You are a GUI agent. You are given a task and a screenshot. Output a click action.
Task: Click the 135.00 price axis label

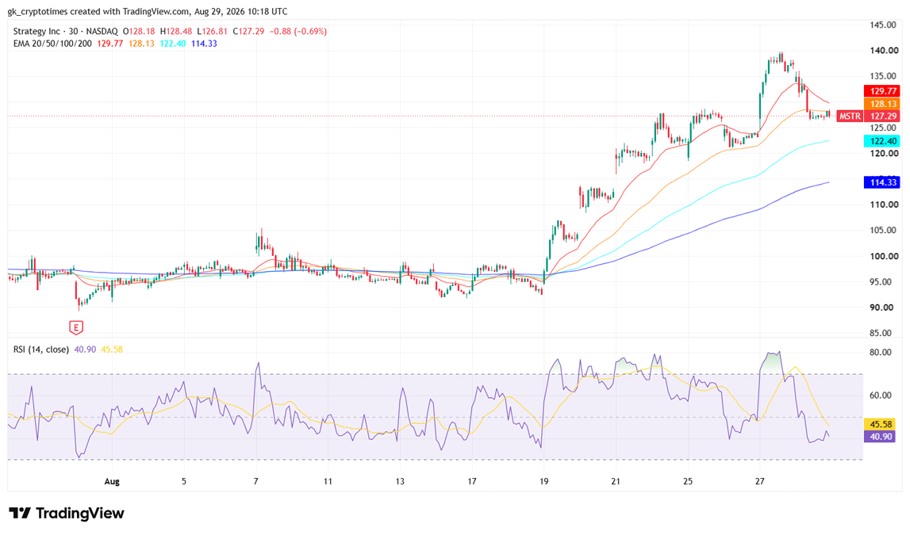tap(883, 76)
